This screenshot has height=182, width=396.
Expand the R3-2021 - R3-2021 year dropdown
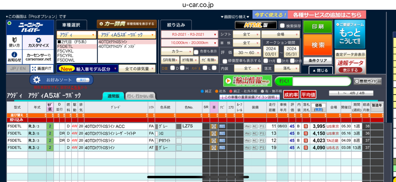coord(190,34)
